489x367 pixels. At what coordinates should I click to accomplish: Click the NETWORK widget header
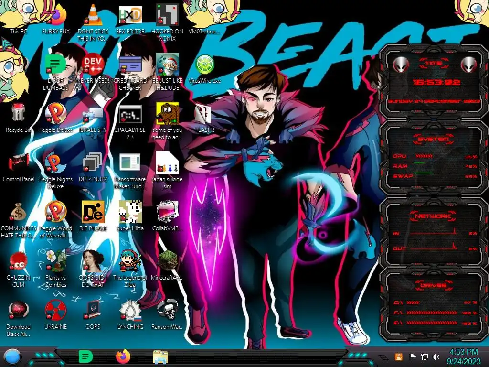433,216
